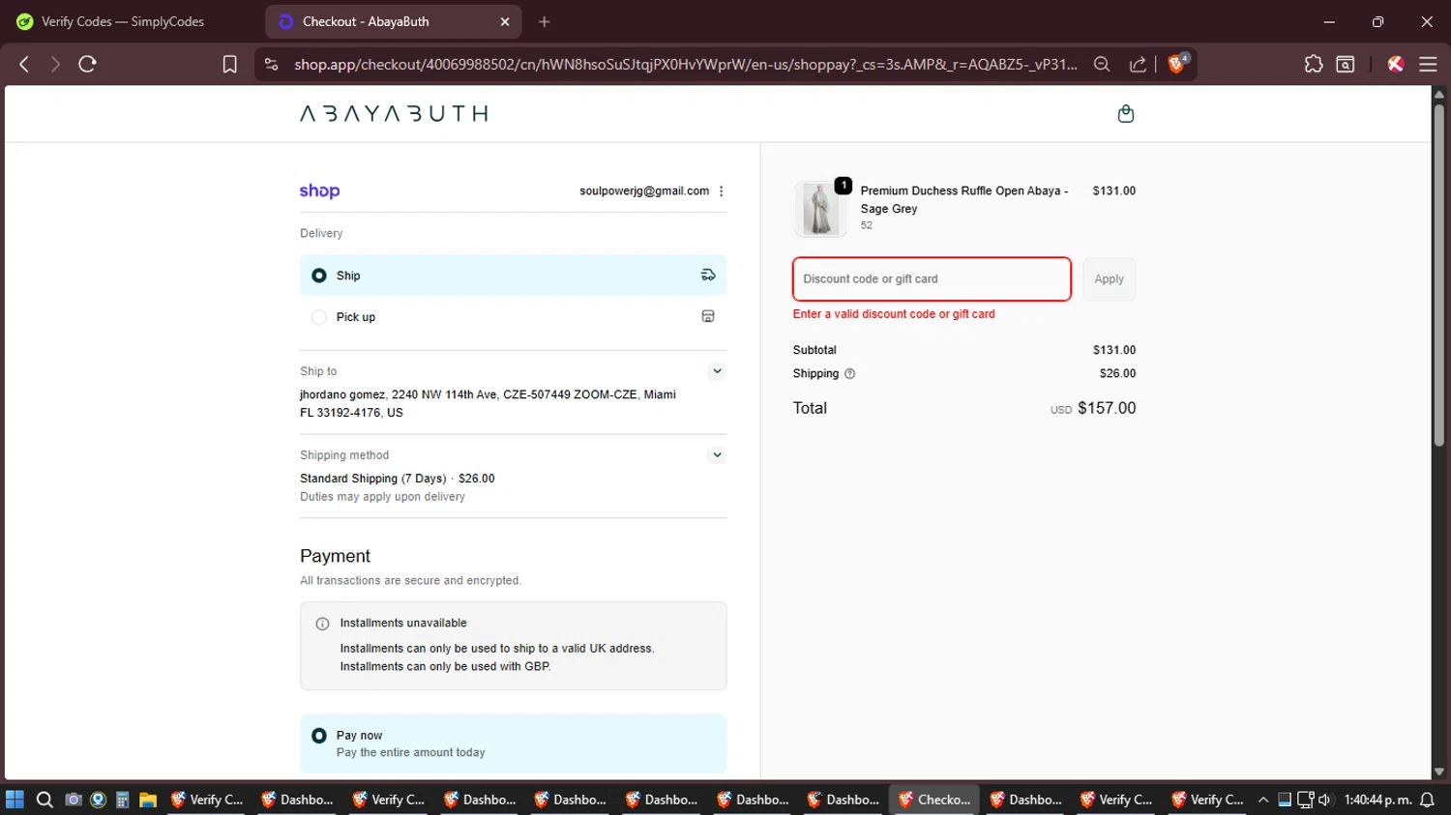Launch the camera app from taskbar
Screen dimensions: 1451x815
coord(73,800)
